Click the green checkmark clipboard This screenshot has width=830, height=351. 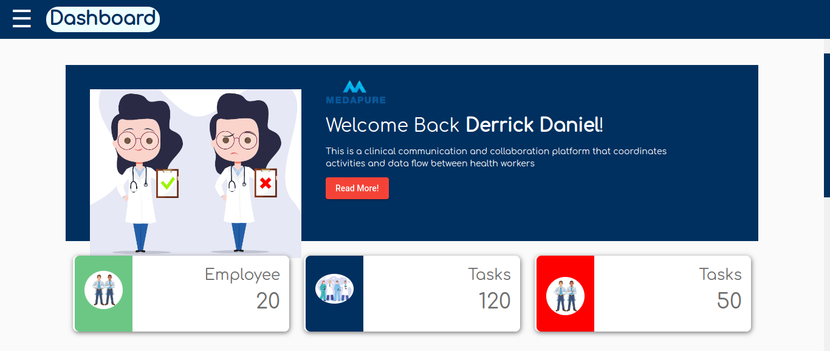168,183
